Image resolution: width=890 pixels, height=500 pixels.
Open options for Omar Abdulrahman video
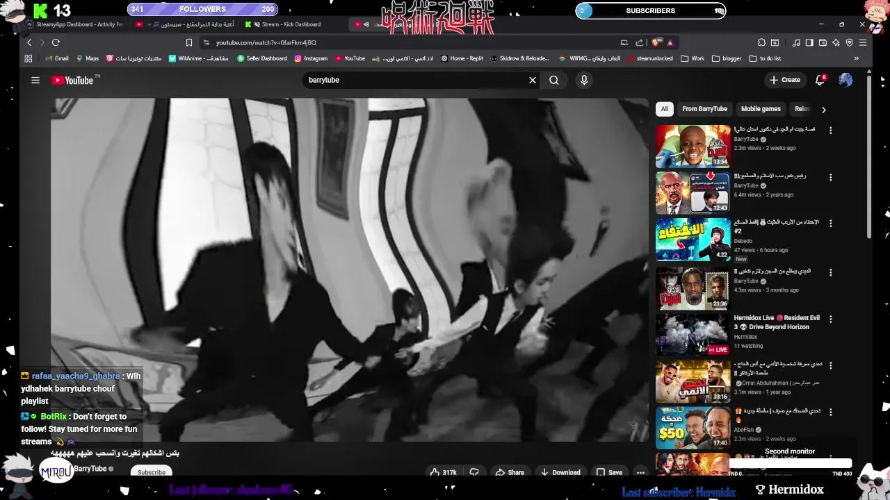(830, 365)
